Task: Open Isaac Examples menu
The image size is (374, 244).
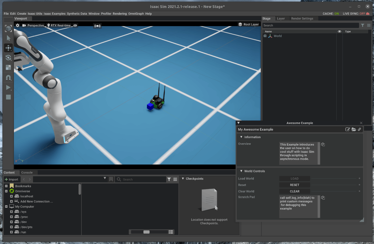Action: click(54, 14)
